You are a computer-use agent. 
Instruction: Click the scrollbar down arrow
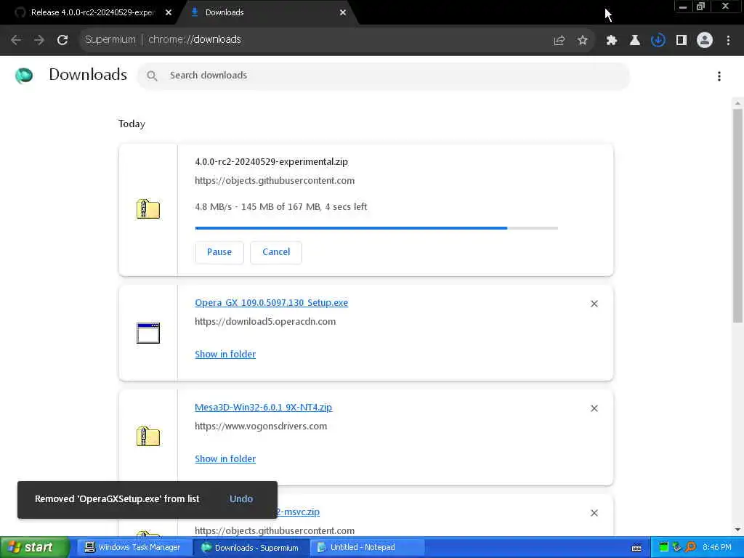click(x=737, y=530)
